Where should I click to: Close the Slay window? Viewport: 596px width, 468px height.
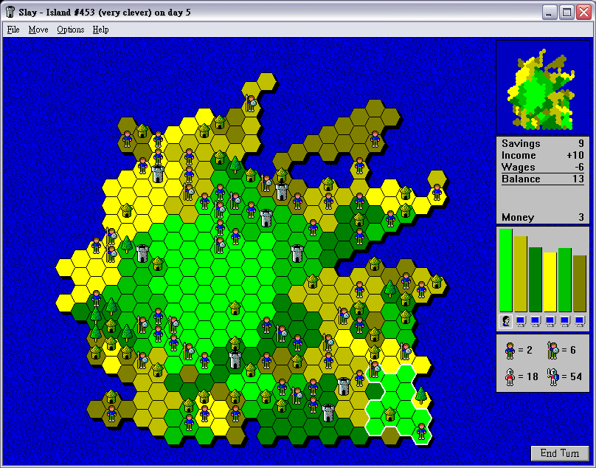[583, 13]
